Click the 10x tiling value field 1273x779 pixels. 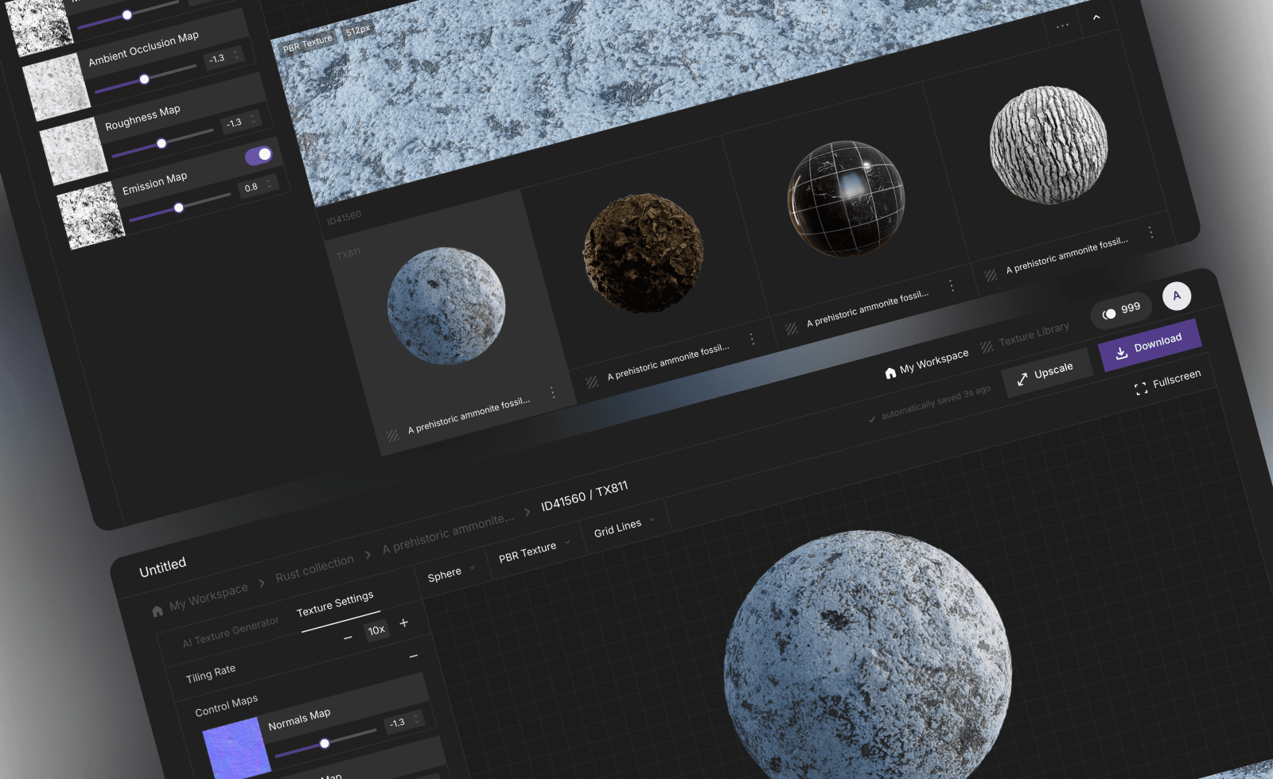click(x=376, y=630)
